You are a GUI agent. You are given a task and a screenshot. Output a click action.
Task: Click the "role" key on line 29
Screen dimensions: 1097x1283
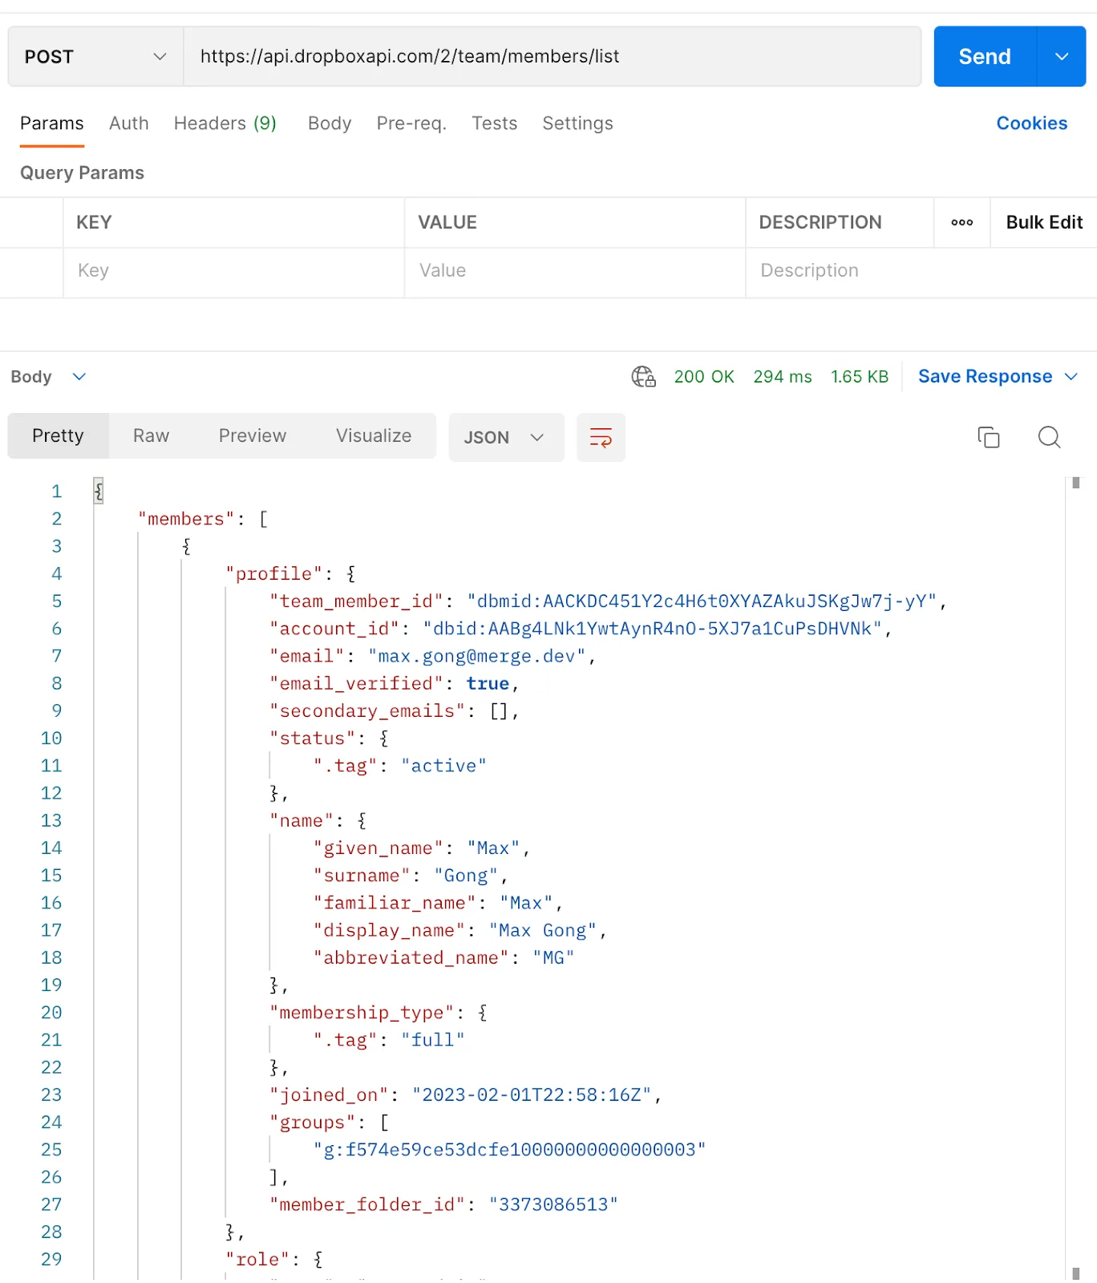click(x=257, y=1259)
